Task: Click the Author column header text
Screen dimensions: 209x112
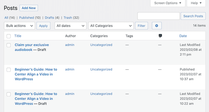Action: (x=70, y=36)
